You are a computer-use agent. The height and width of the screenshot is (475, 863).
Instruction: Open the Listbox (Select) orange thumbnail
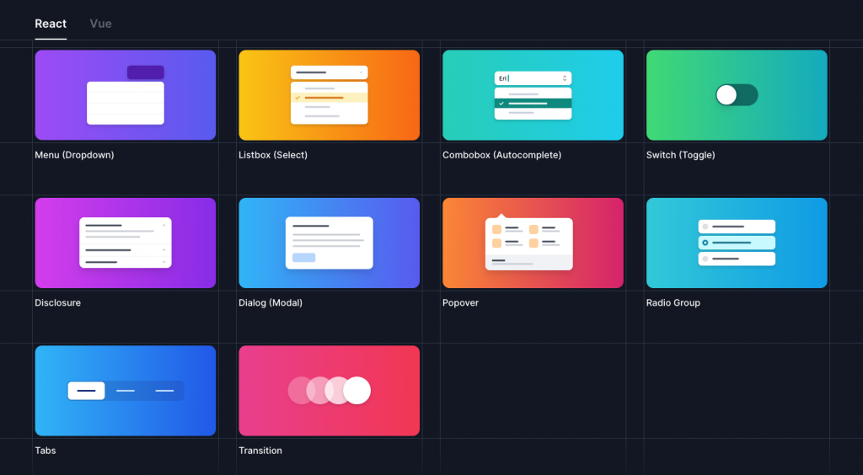click(330, 95)
